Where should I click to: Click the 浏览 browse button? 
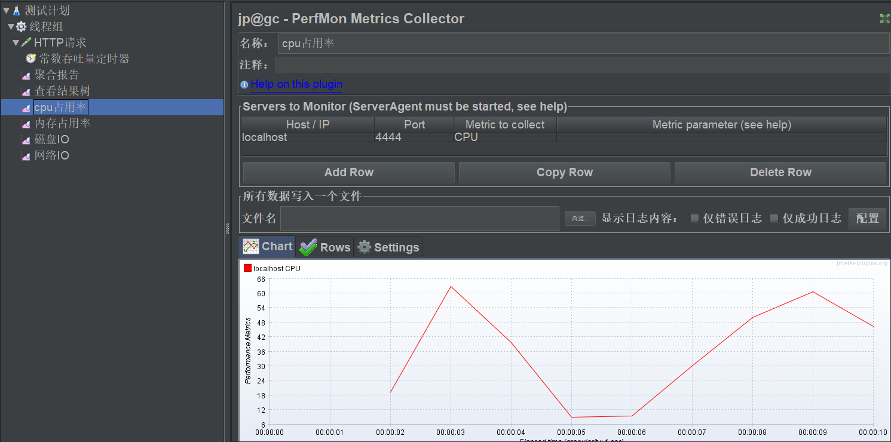580,219
